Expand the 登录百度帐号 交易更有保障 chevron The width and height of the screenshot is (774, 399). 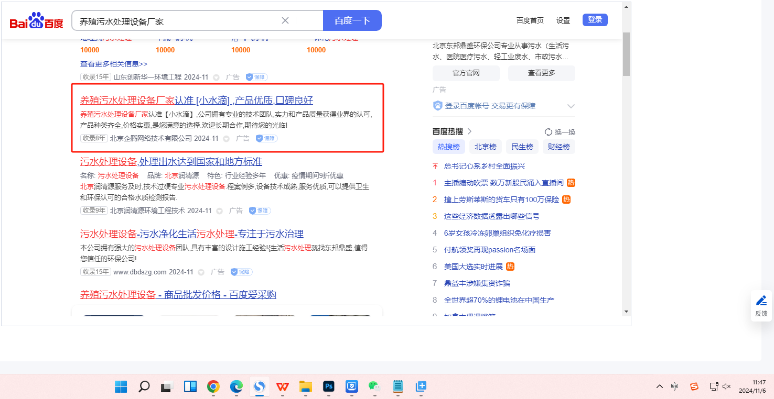571,106
